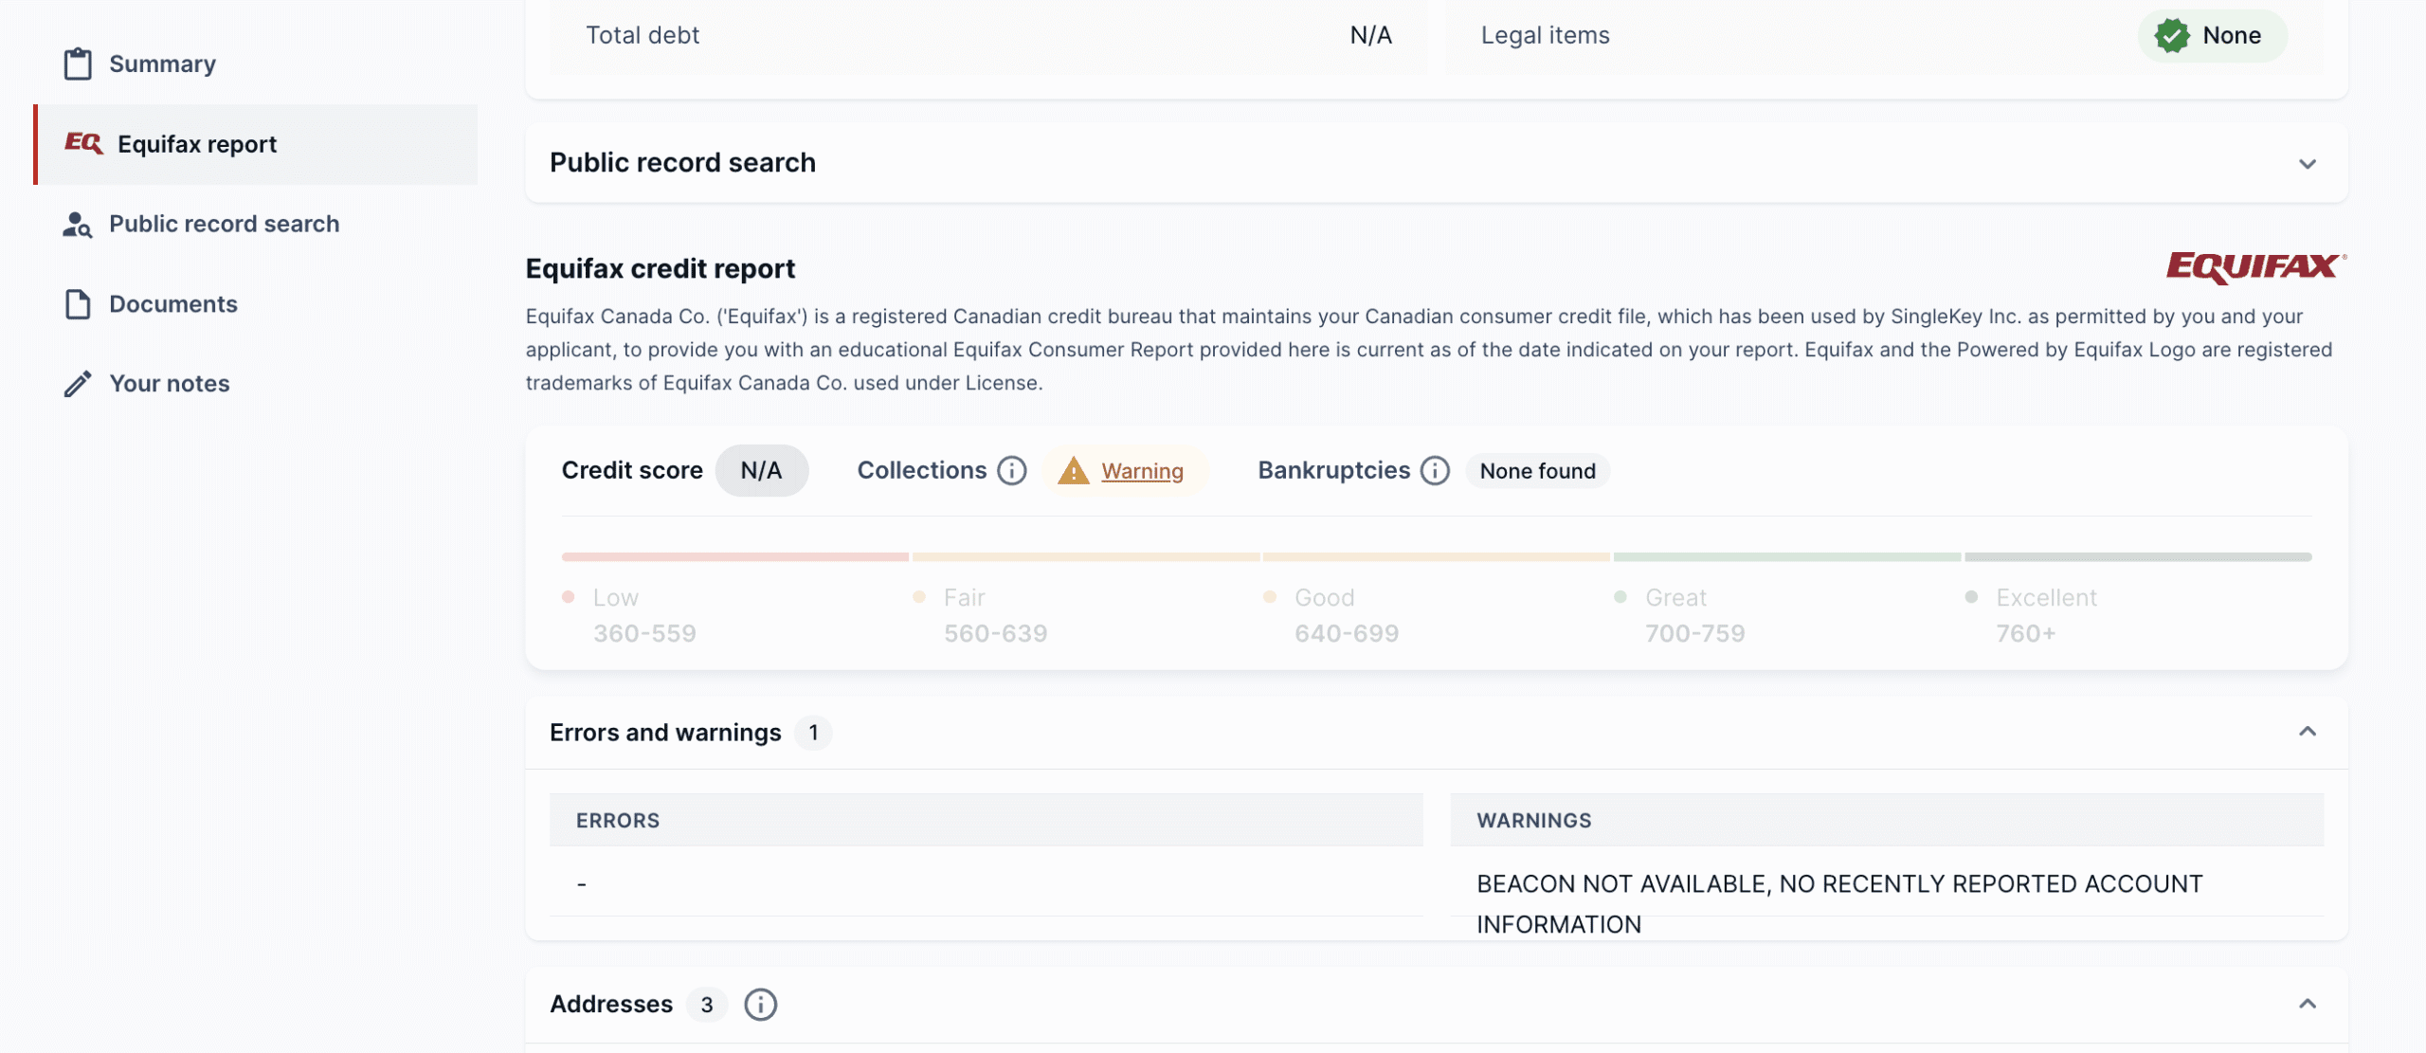This screenshot has width=2426, height=1053.
Task: Click the Addresses info icon
Action: [x=760, y=1005]
